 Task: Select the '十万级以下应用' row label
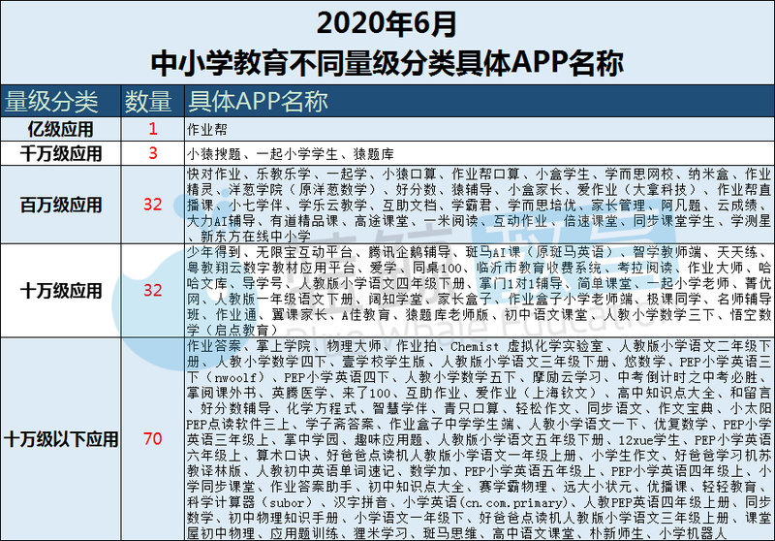click(61, 438)
